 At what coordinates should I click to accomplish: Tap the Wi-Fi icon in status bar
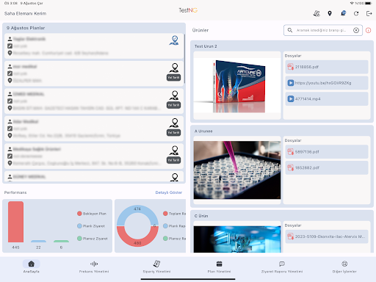point(352,3)
